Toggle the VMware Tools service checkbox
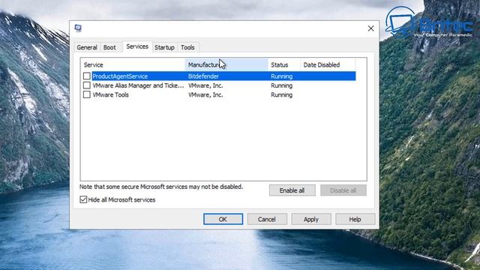The height and width of the screenshot is (270, 480). tap(87, 94)
